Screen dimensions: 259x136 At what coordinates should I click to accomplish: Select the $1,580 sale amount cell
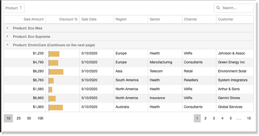[x=25, y=89]
